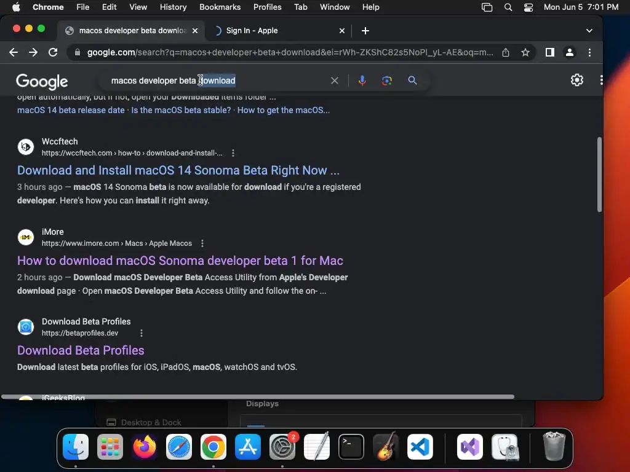Expand the tab search dropdown arrow
Image resolution: width=630 pixels, height=472 pixels.
pos(589,31)
